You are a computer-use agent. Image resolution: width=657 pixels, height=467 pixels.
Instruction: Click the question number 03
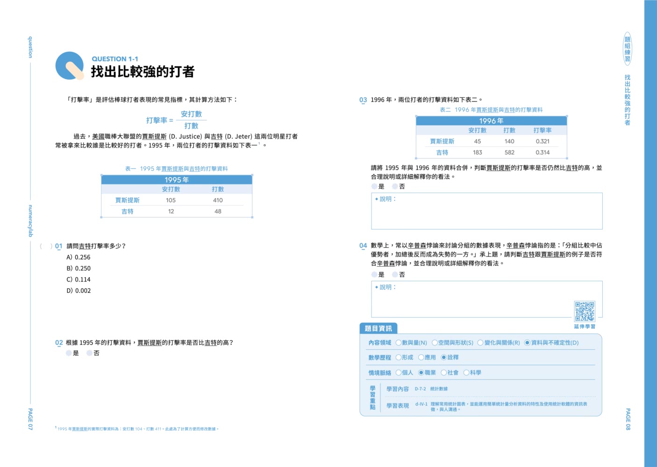363,100
